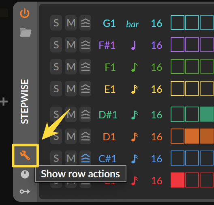Click the plus icon left of the Stepwise device
This screenshot has width=214, height=205.
(4, 101)
